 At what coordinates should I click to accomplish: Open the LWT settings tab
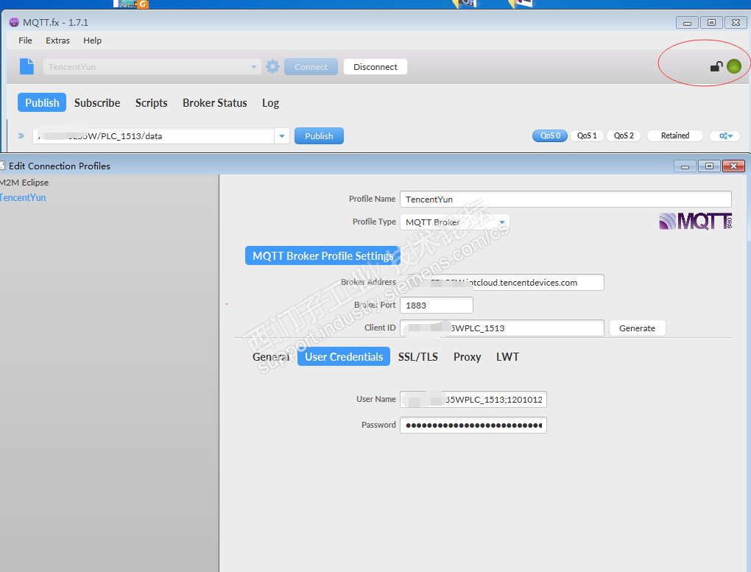[x=508, y=357]
